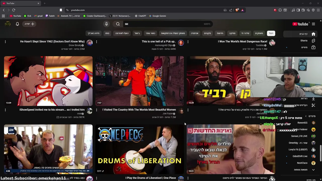Open the gmail bookmark
Viewport: 322px width, 181px height.
(38, 16)
